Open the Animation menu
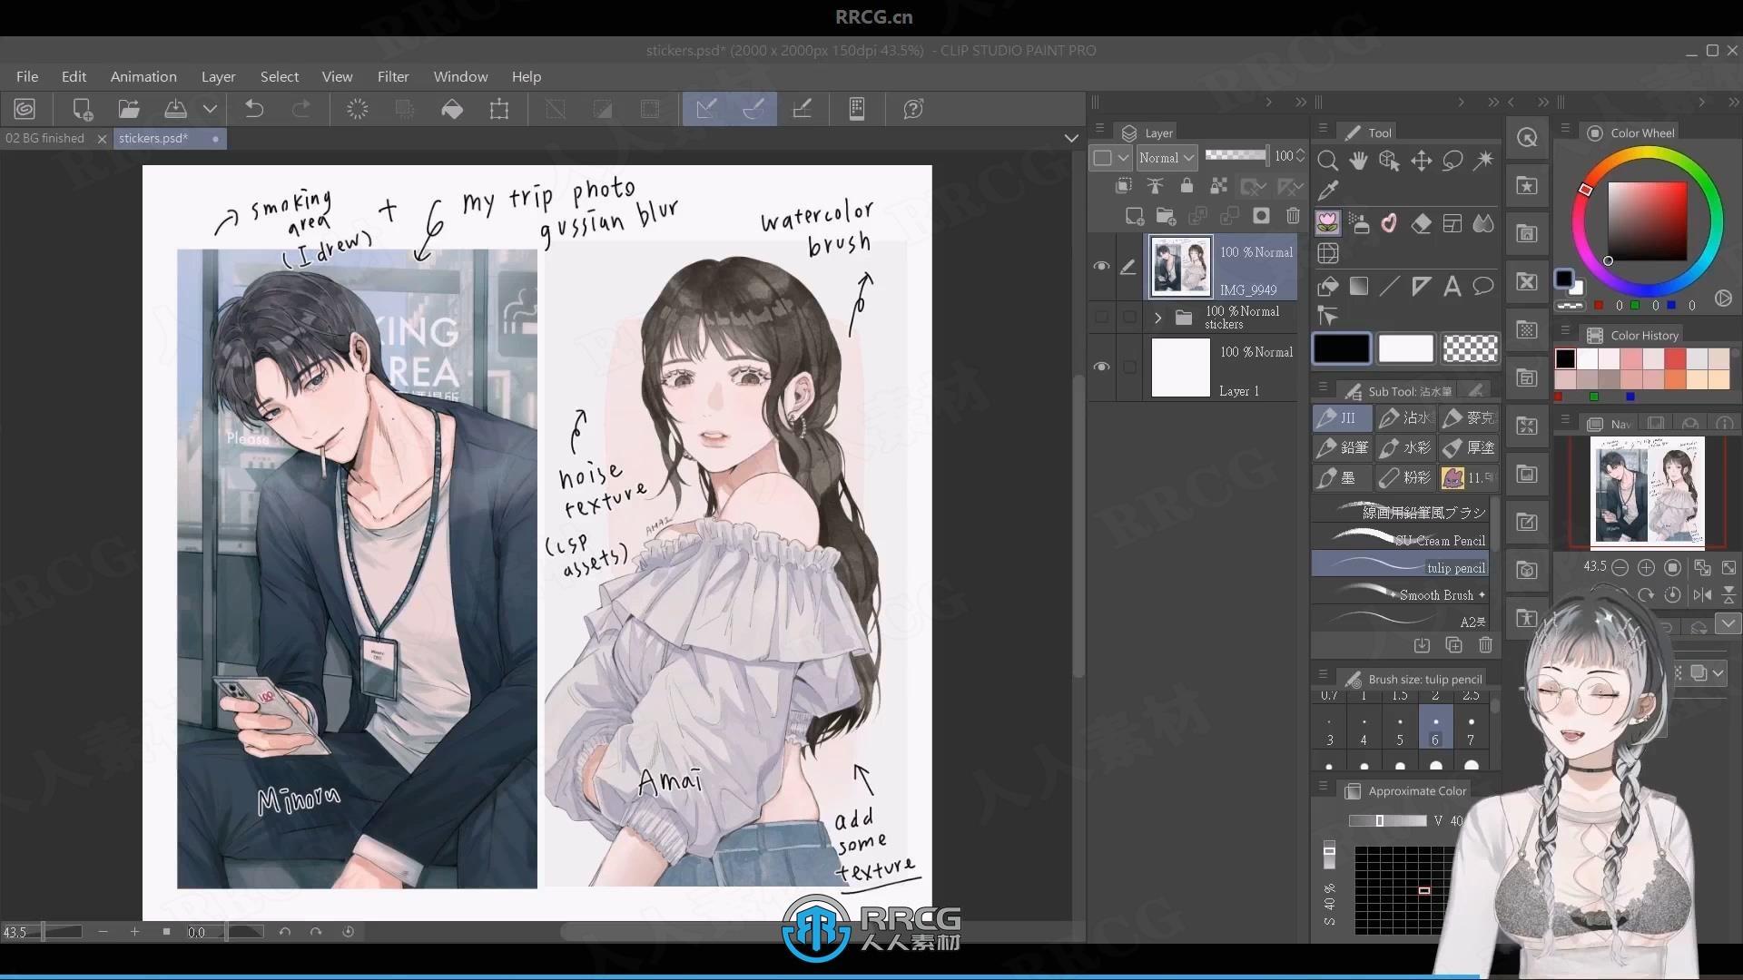Image resolution: width=1743 pixels, height=980 pixels. coord(143,76)
